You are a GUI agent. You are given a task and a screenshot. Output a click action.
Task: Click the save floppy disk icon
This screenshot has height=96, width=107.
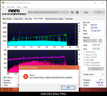77,12
